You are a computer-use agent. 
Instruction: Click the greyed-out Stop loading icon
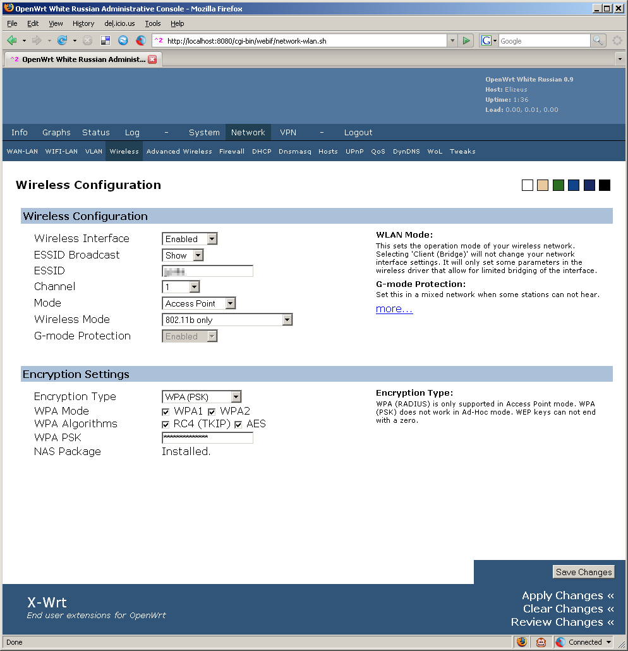[87, 40]
